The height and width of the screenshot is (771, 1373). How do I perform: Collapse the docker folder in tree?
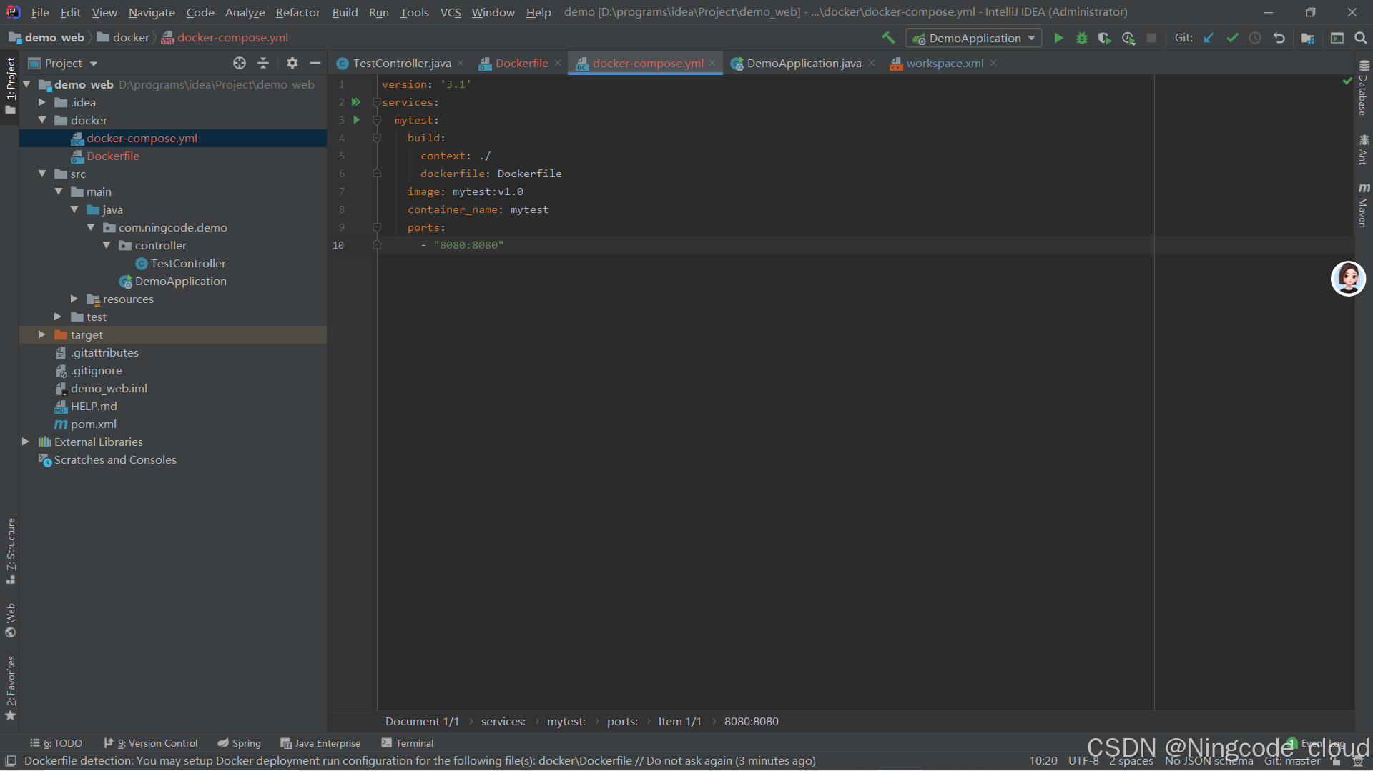42,120
